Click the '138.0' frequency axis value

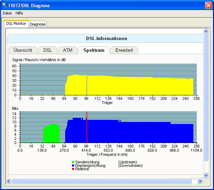click(x=42, y=151)
